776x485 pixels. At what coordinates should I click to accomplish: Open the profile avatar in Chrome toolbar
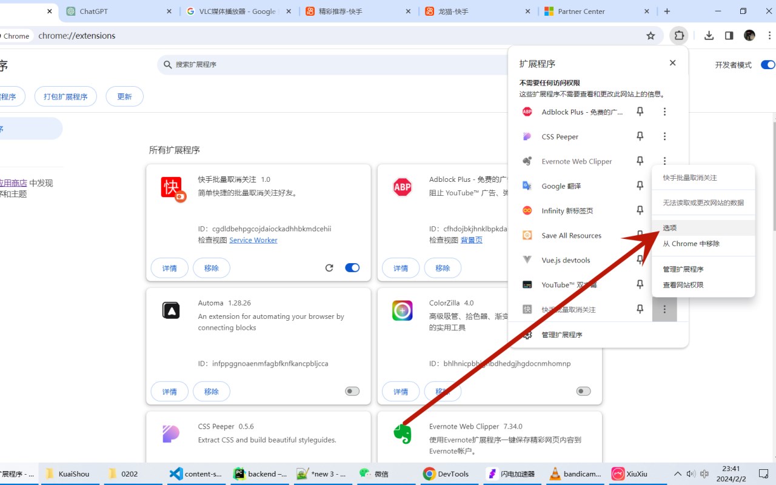[749, 36]
